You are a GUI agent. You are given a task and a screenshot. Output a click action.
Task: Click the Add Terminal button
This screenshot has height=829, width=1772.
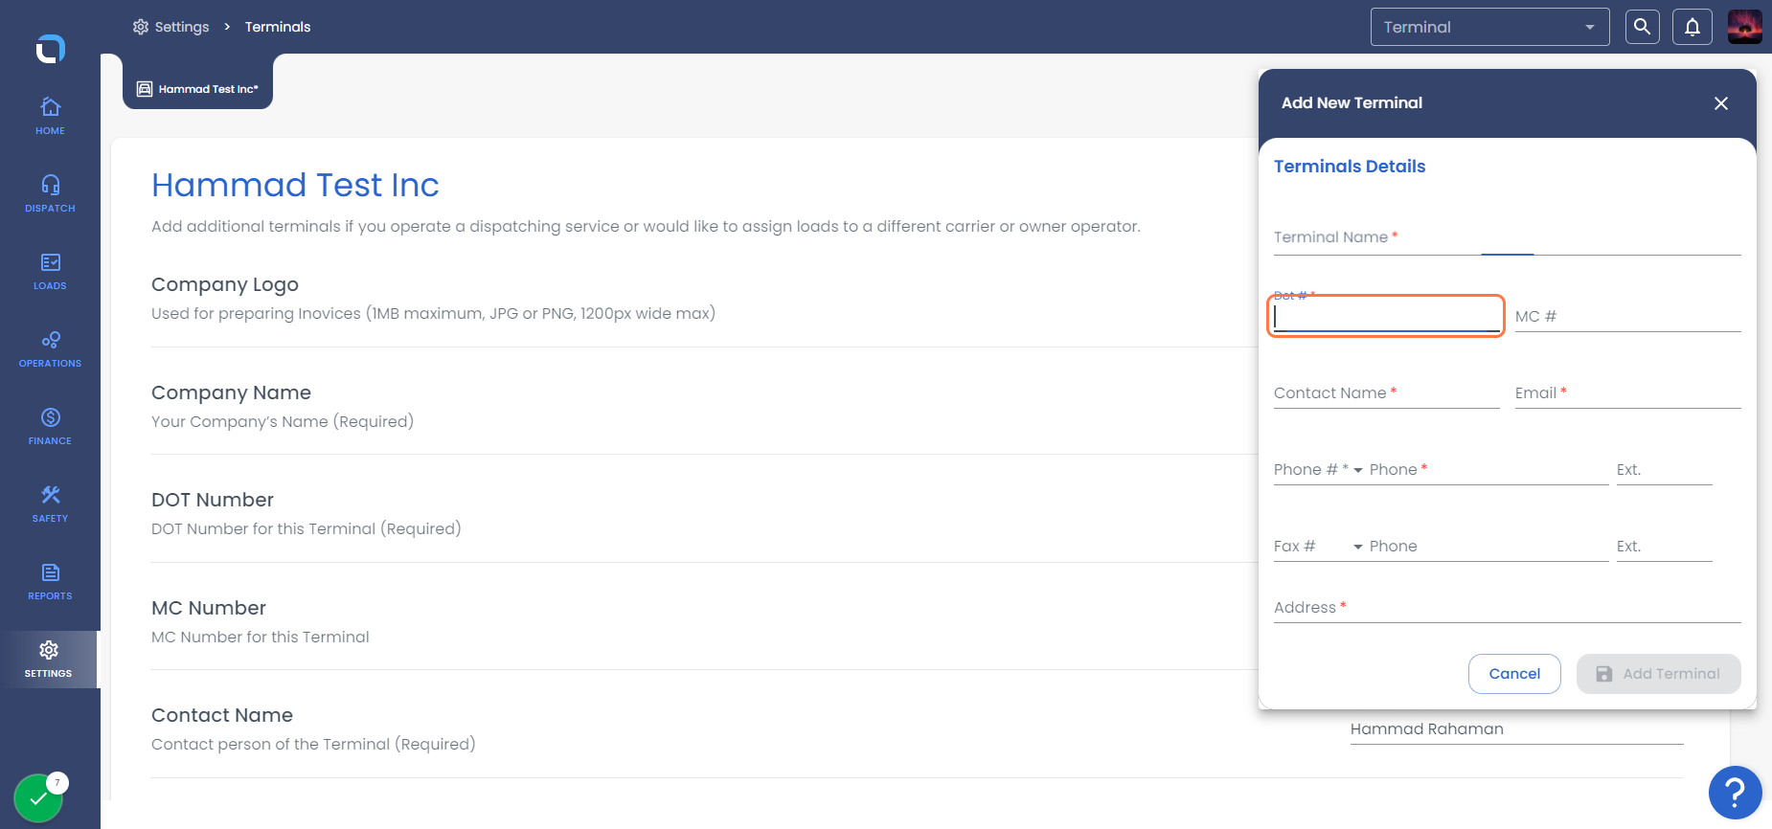[1659, 674]
